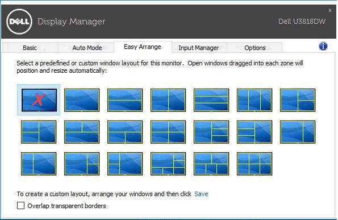Click the Display Manager title text

tap(72, 22)
